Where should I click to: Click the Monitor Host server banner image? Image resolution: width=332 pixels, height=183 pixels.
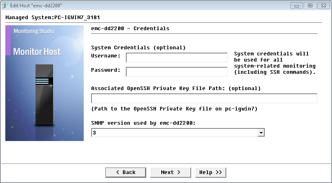click(x=45, y=83)
